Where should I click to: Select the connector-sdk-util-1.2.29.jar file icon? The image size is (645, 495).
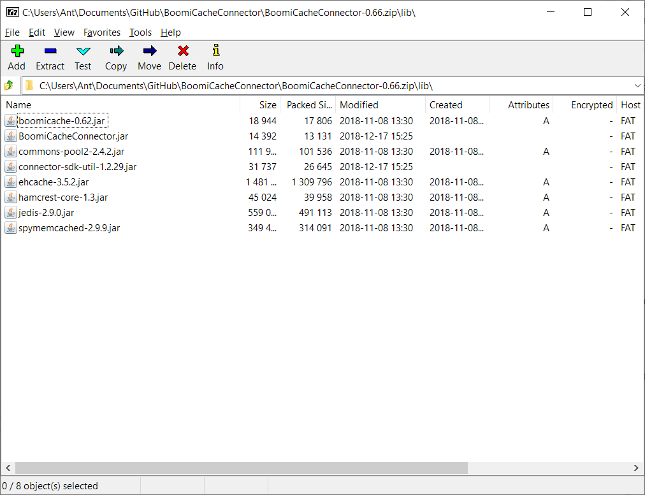coord(11,166)
